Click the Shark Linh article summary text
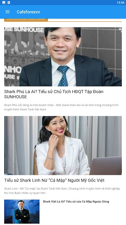The width and height of the screenshot is (126, 225). pos(62,191)
